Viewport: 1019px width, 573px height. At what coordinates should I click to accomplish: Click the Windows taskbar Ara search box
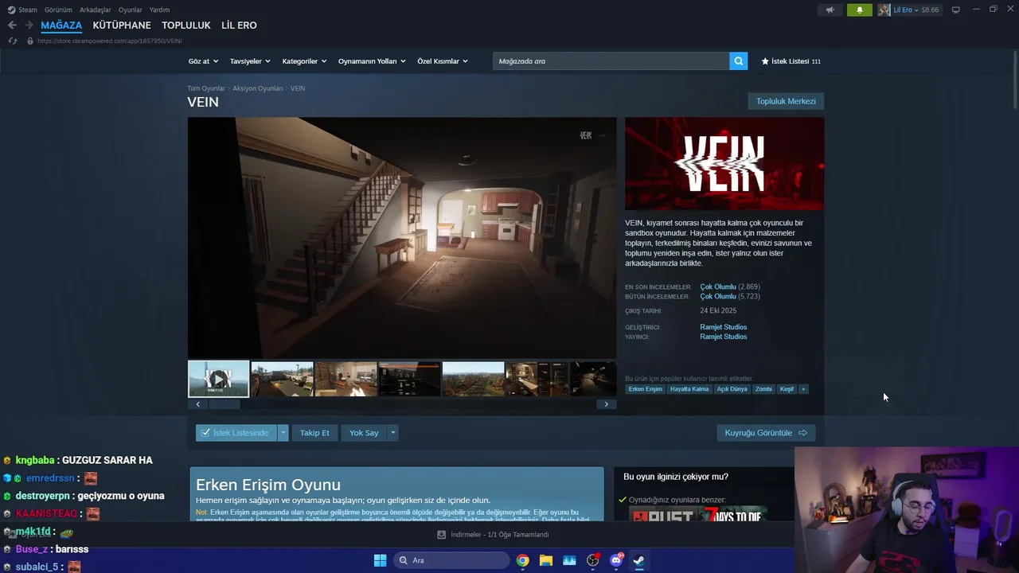click(x=452, y=560)
